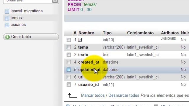Click latin1_swedish_ci in the texto row
This screenshot has width=189, height=106.
pyautogui.click(x=143, y=55)
